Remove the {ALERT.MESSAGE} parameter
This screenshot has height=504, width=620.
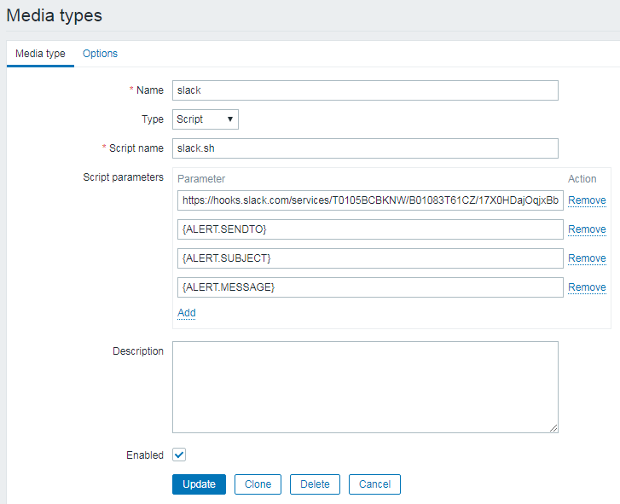click(x=587, y=287)
